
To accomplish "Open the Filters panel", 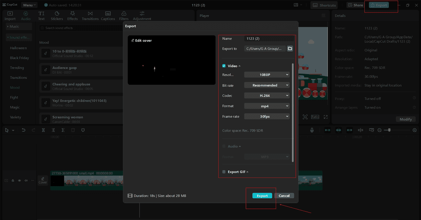I will (124, 15).
